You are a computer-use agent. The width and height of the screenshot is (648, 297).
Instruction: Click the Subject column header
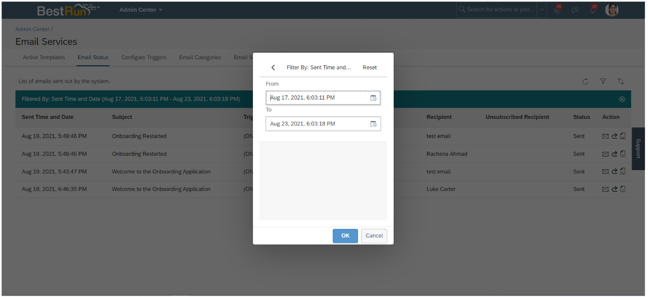tap(122, 117)
